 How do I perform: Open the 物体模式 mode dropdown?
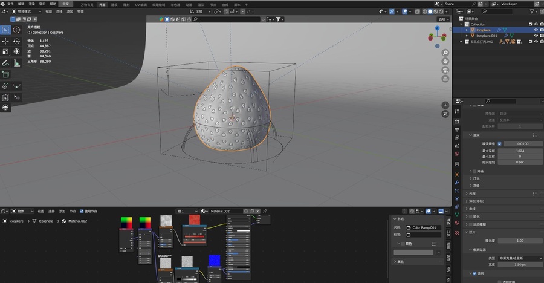[27, 11]
